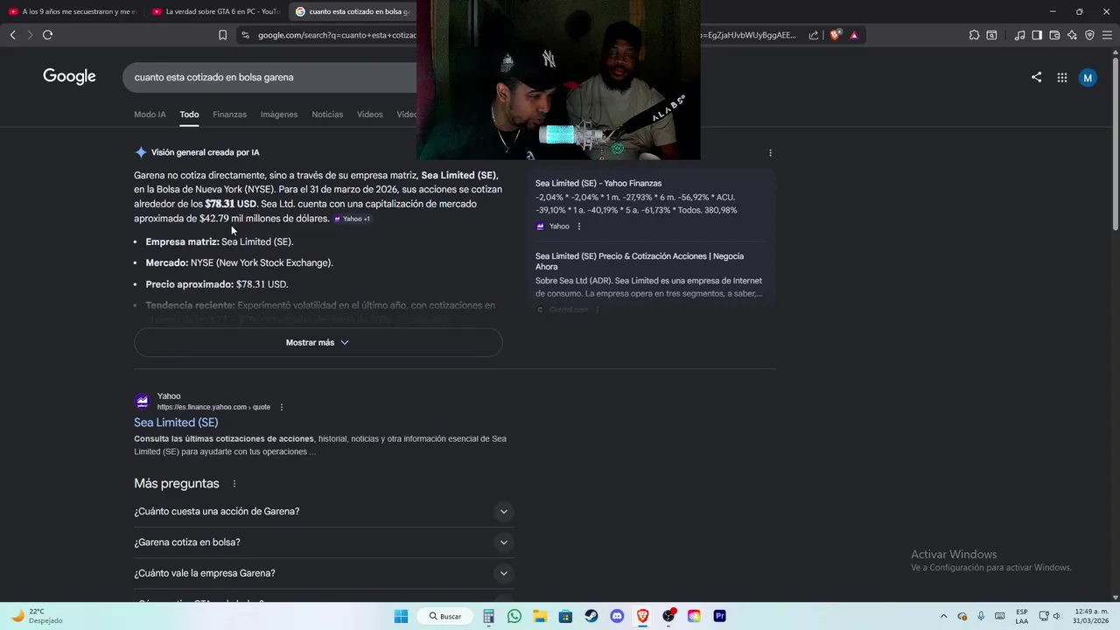Click the Google logo
The image size is (1120, 630).
[x=69, y=77]
